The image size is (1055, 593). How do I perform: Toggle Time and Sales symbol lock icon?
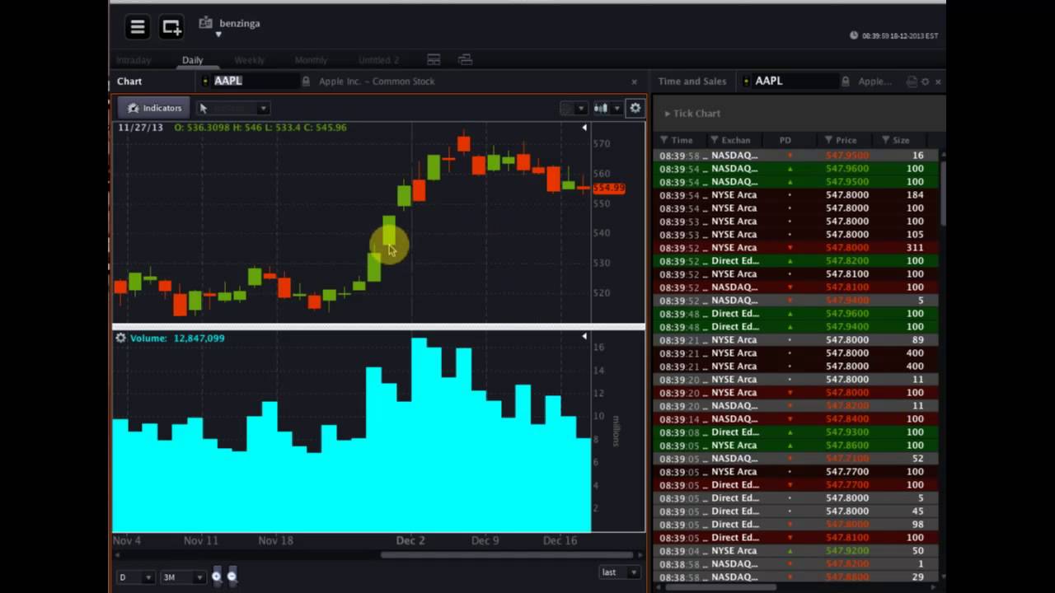pyautogui.click(x=846, y=81)
